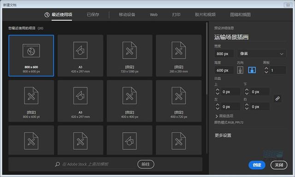295x177 pixels.
Task: Decrease the artboard count with down arrow
Action: 266,72
